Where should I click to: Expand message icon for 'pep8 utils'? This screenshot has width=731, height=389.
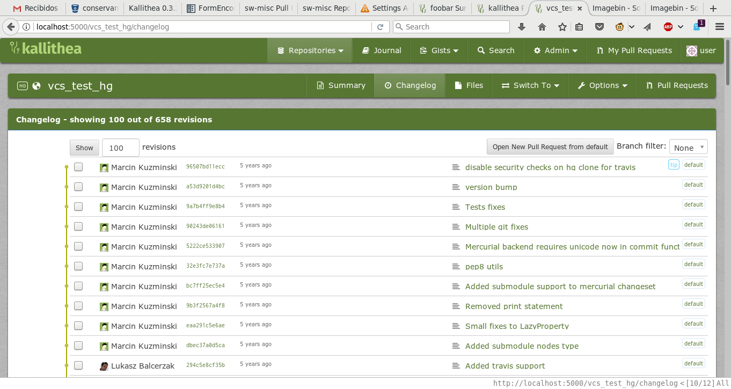pyautogui.click(x=456, y=267)
